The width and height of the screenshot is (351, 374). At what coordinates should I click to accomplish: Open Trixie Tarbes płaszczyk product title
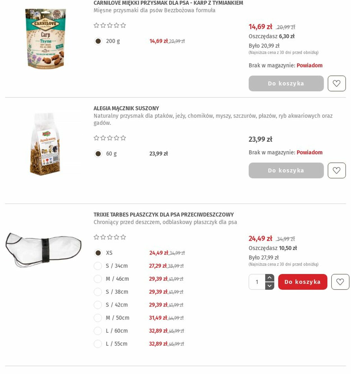[x=163, y=214]
